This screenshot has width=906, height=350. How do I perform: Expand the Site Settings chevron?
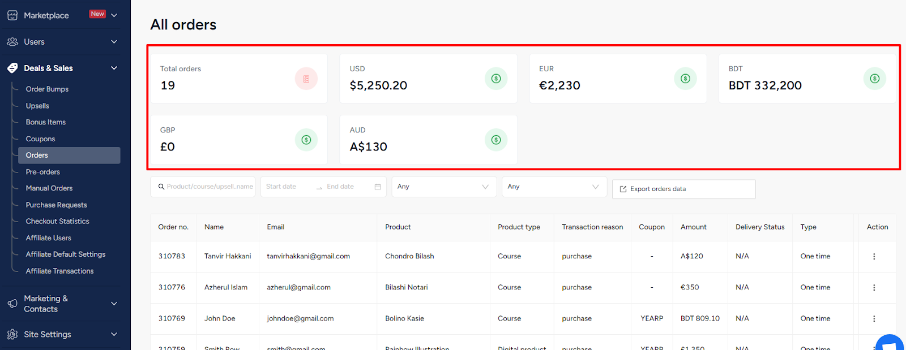[x=114, y=334]
